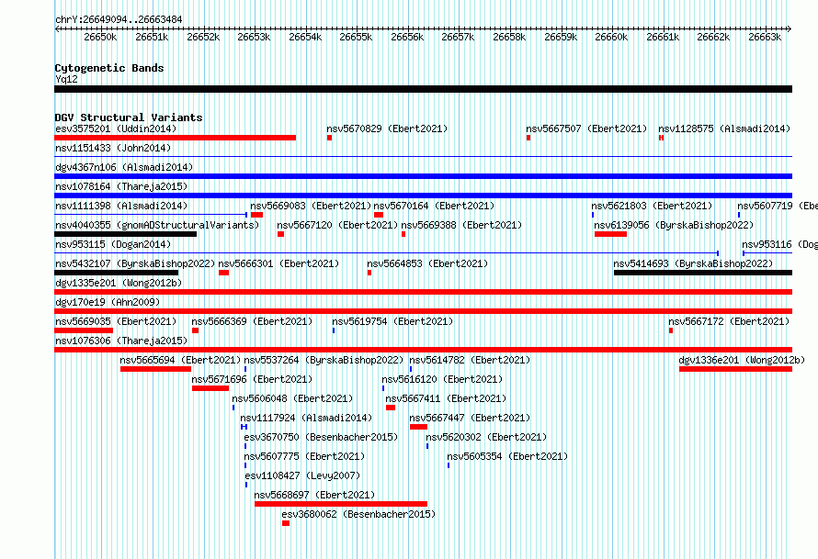Select nsv6139056 (ByrskaBishop2022) label
818x559 pixels.
pos(674,225)
